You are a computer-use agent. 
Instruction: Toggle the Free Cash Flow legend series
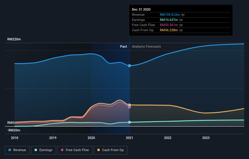pos(75,150)
